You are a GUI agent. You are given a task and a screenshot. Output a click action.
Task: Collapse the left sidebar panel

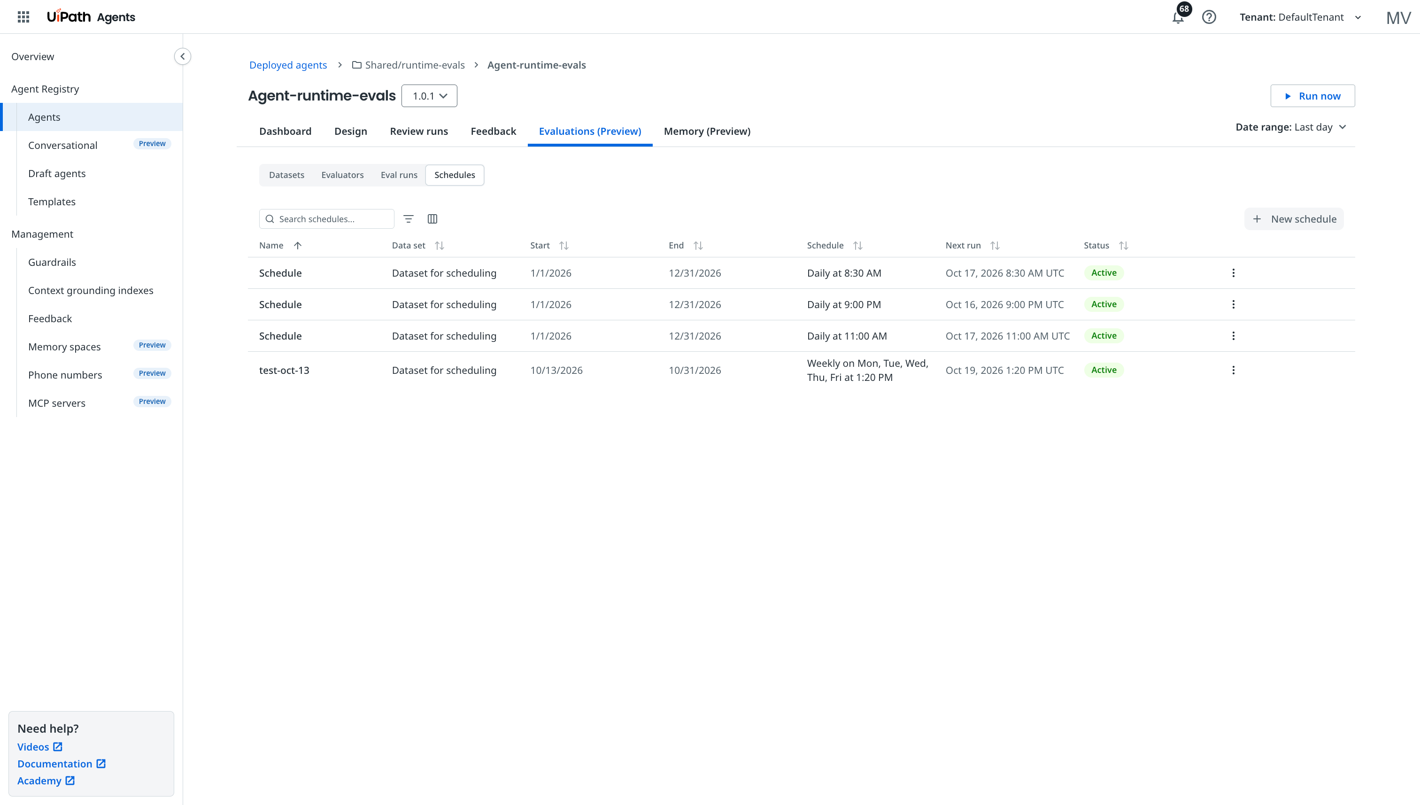[182, 56]
